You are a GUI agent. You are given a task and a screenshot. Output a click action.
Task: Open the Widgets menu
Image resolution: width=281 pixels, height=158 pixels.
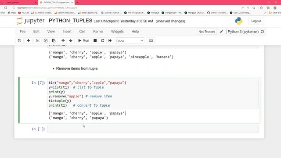coord(117,31)
